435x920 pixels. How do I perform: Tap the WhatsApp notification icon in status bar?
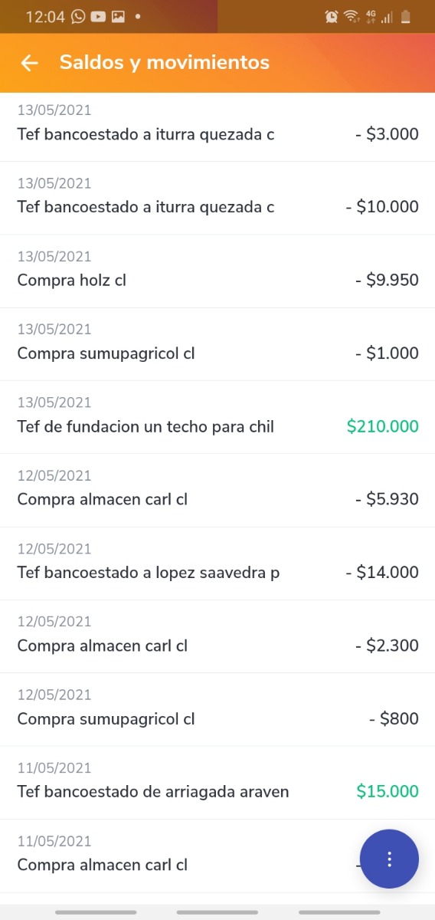78,16
